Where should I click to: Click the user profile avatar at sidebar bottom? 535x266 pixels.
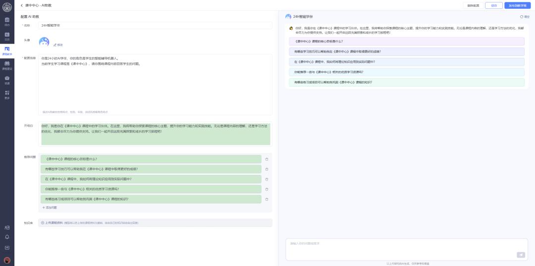pos(7,260)
